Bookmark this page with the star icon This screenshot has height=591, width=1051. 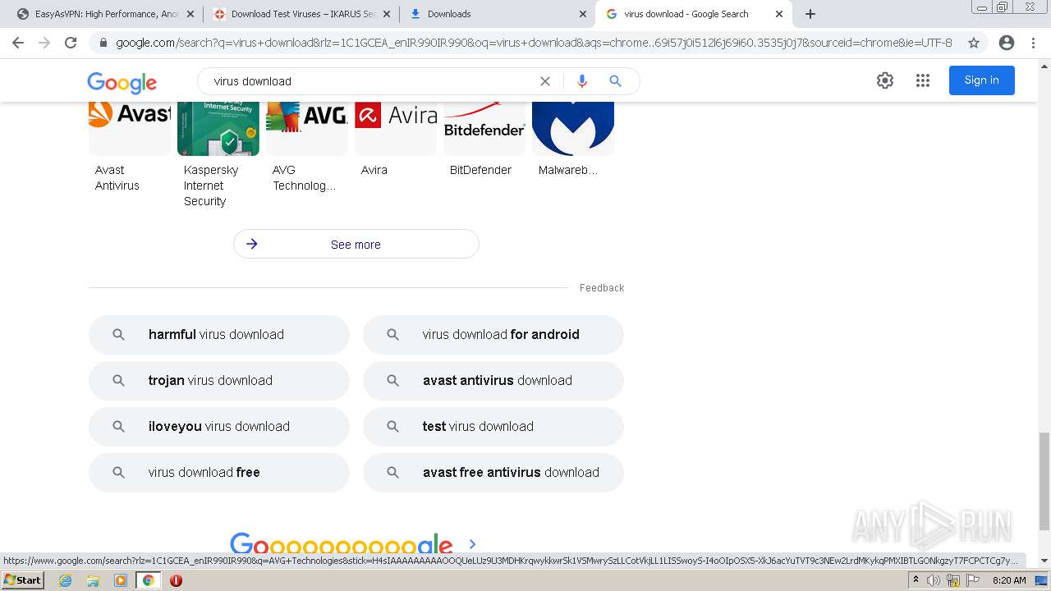pyautogui.click(x=974, y=43)
